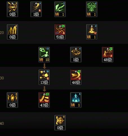128x136 pixels.
Task: Click the golden atom orb skill at level 0
Action: [x=60, y=120]
